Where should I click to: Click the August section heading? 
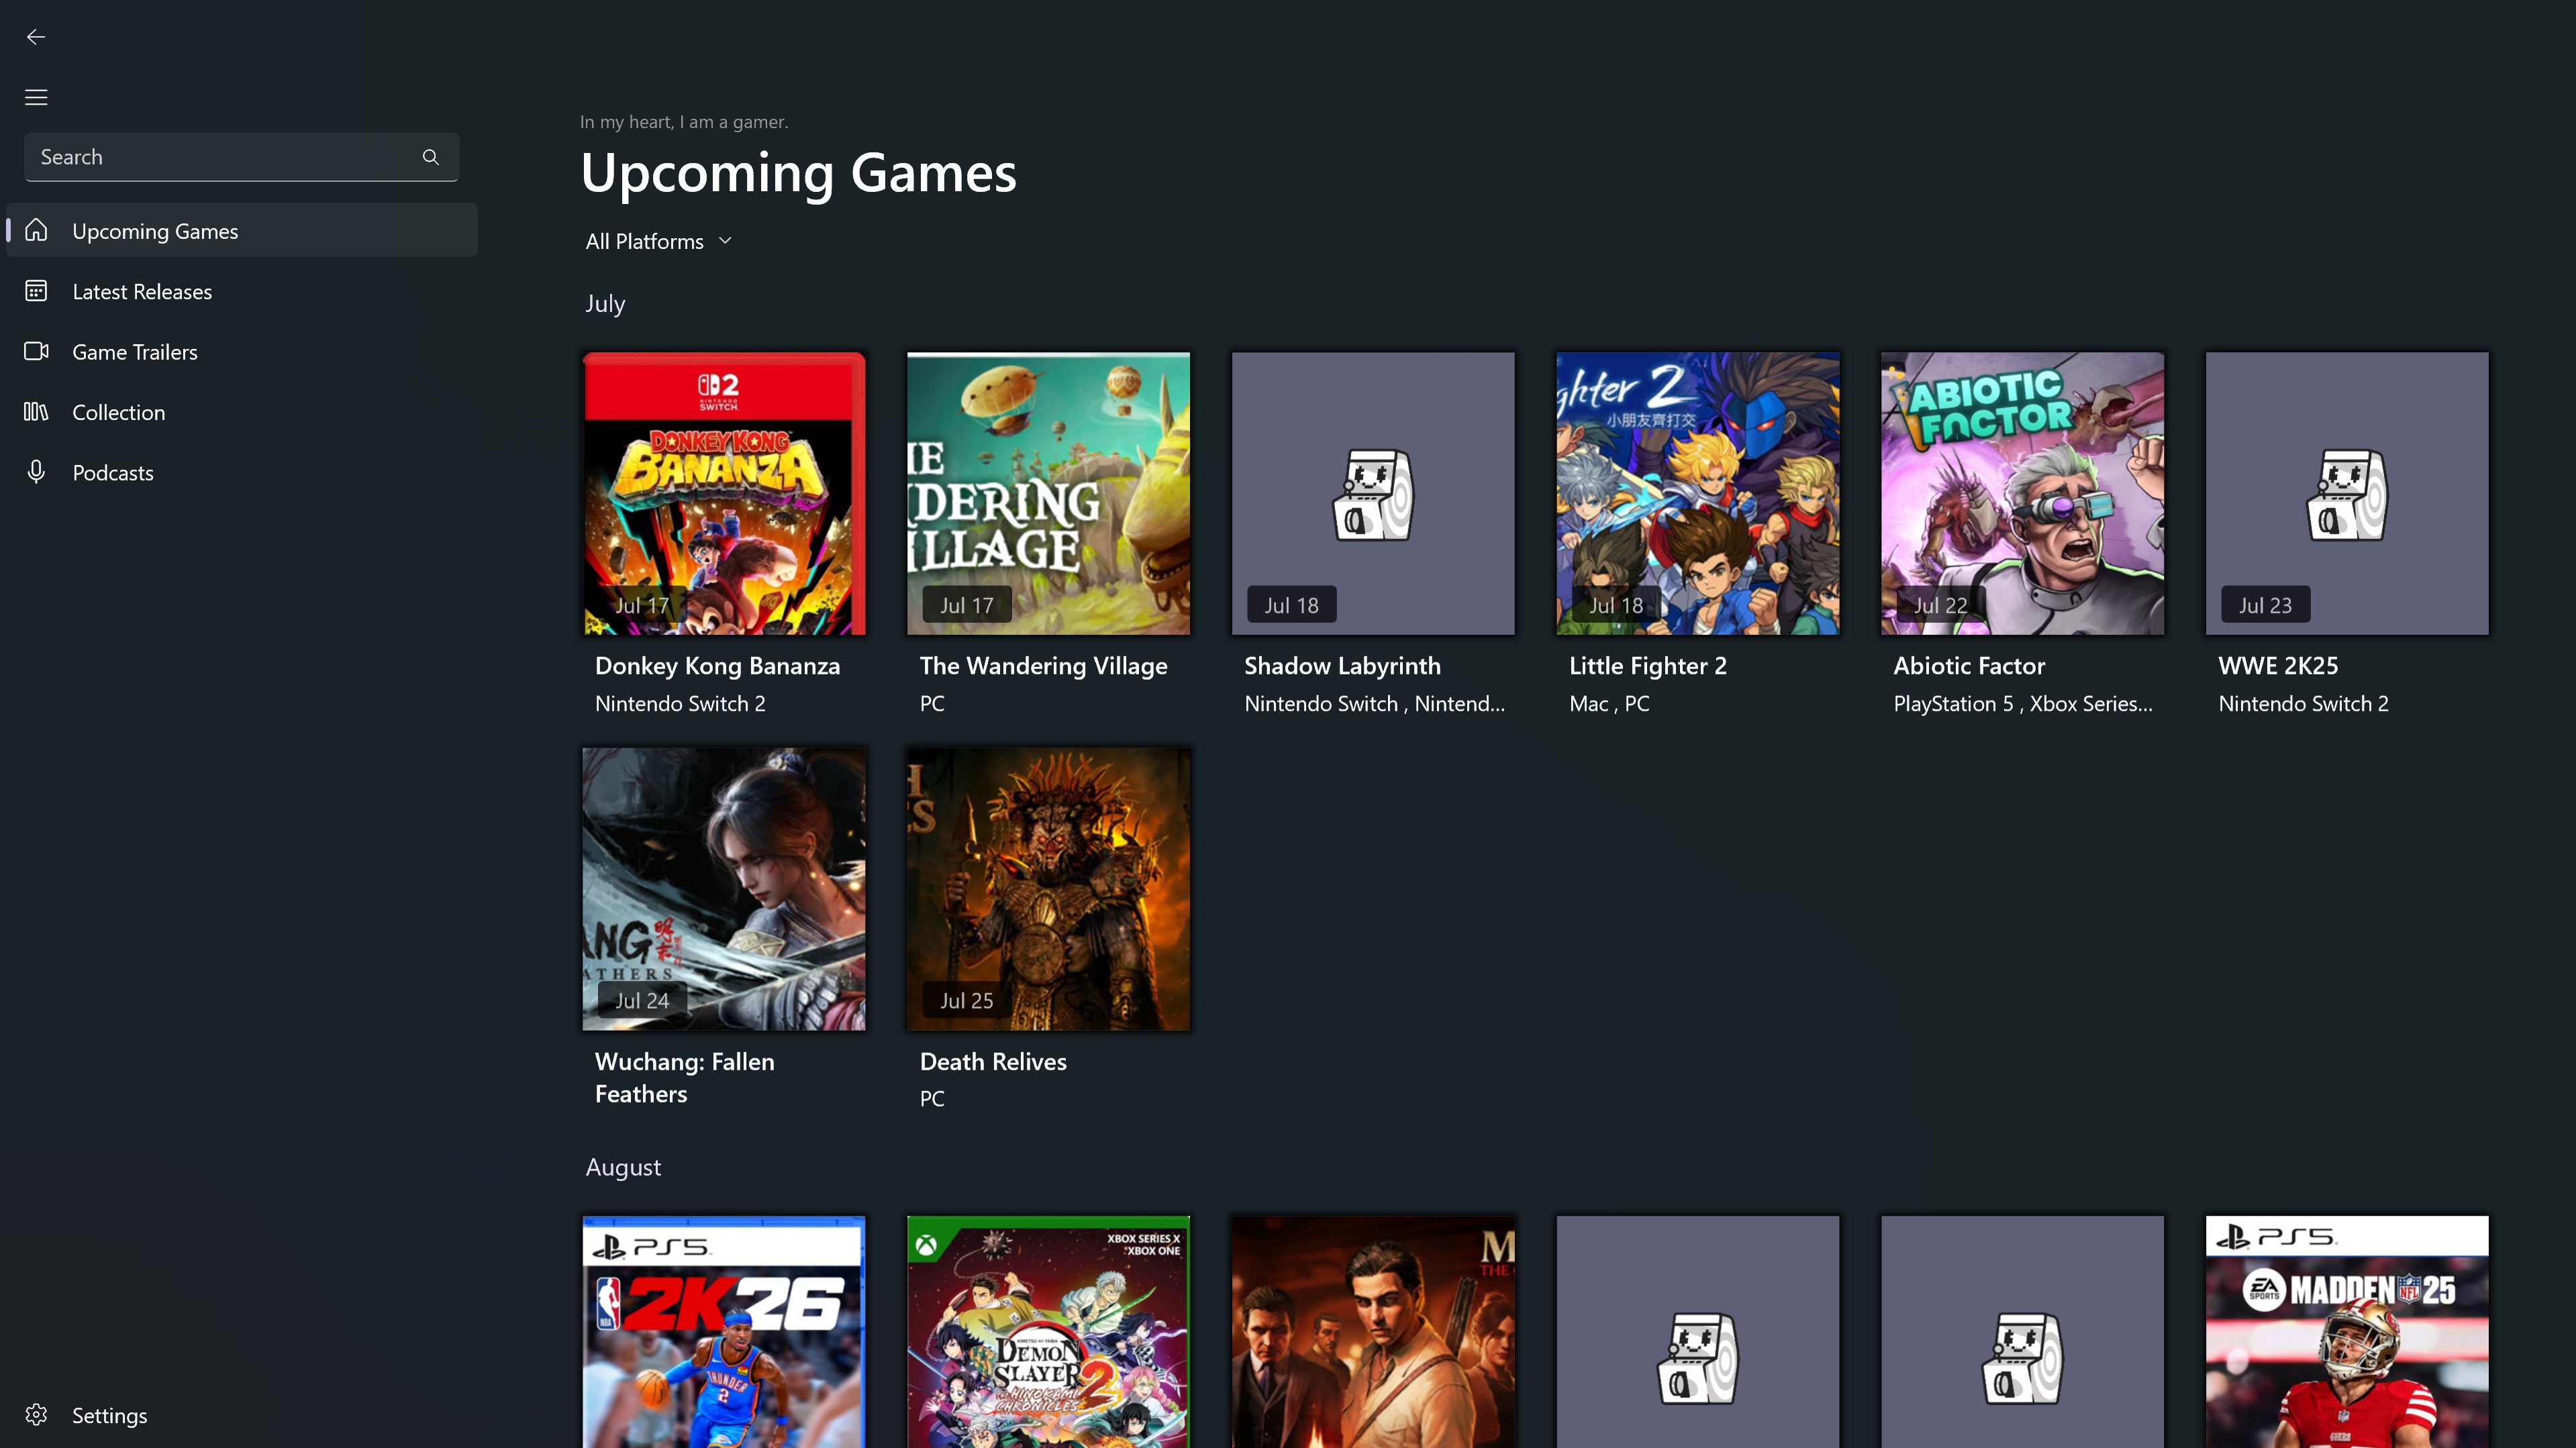point(623,1167)
